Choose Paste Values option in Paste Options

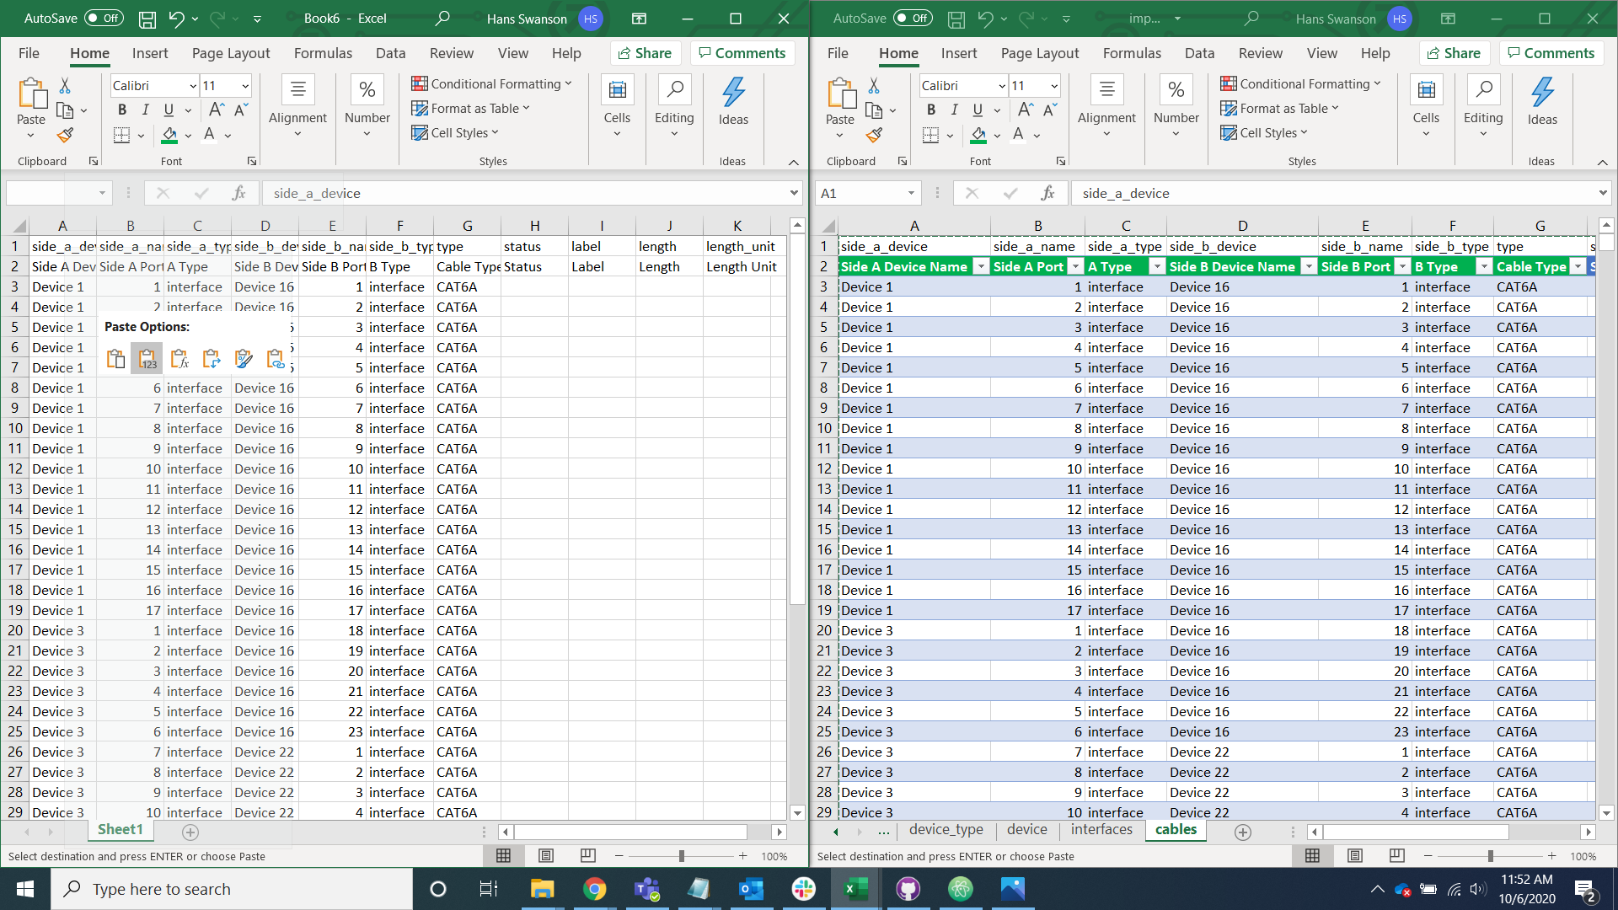pos(147,359)
